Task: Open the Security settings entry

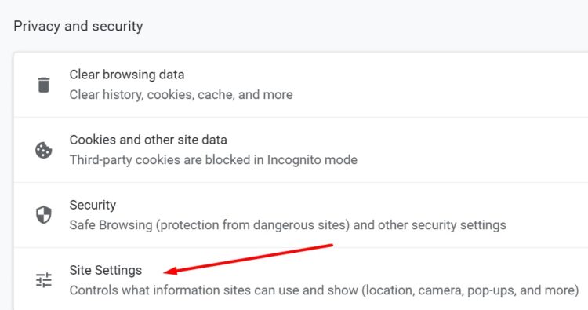Action: [x=301, y=215]
